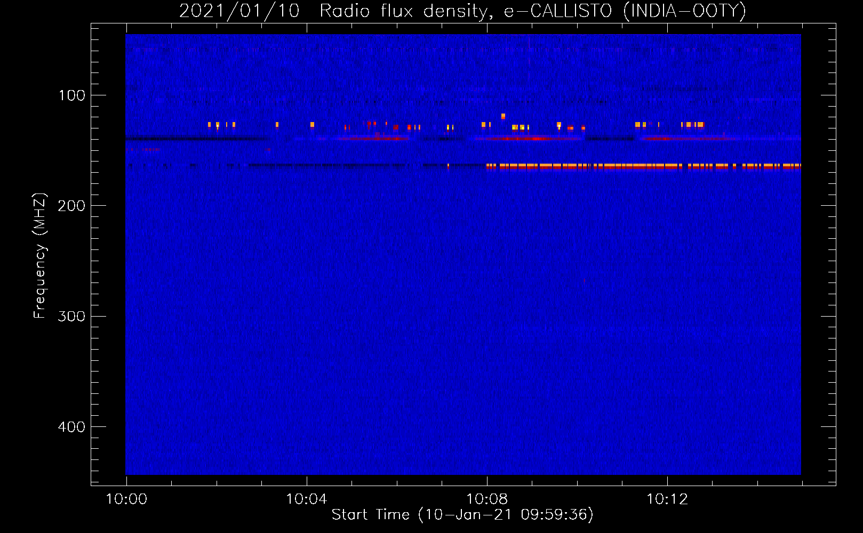Select the '100' frequency tick label
This screenshot has width=863, height=533.
coord(71,95)
